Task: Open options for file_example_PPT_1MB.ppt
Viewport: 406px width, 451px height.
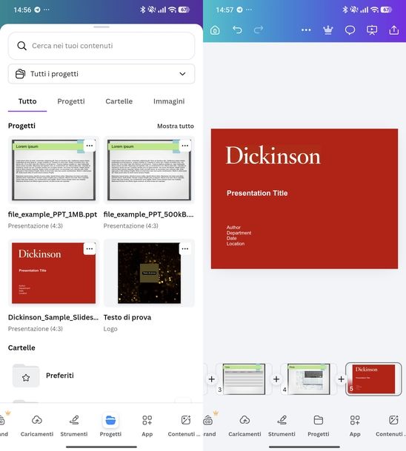Action: [x=90, y=146]
